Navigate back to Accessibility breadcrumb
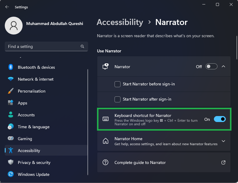The width and height of the screenshot is (238, 183). pyautogui.click(x=120, y=22)
